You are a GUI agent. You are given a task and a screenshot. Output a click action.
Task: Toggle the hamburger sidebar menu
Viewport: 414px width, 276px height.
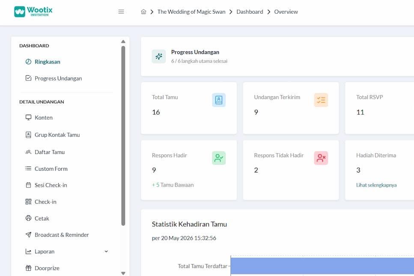point(121,12)
